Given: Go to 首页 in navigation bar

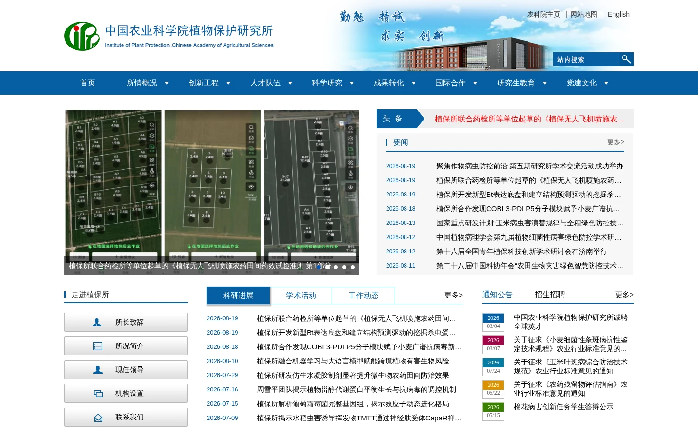Looking at the screenshot, I should point(88,83).
